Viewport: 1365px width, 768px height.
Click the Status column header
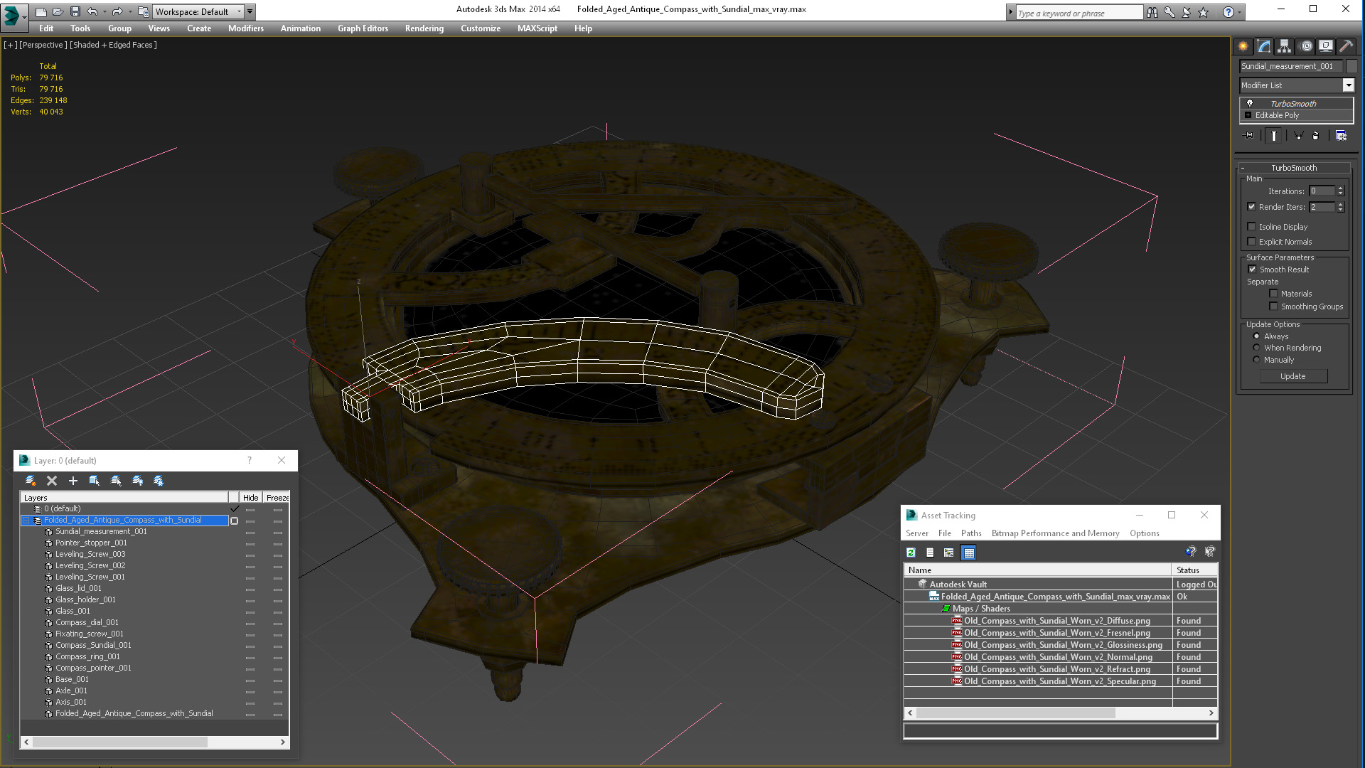tap(1194, 570)
